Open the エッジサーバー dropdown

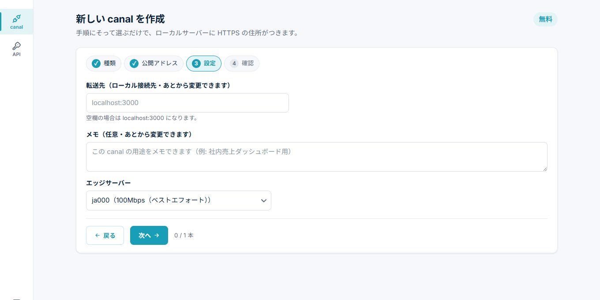tap(179, 200)
